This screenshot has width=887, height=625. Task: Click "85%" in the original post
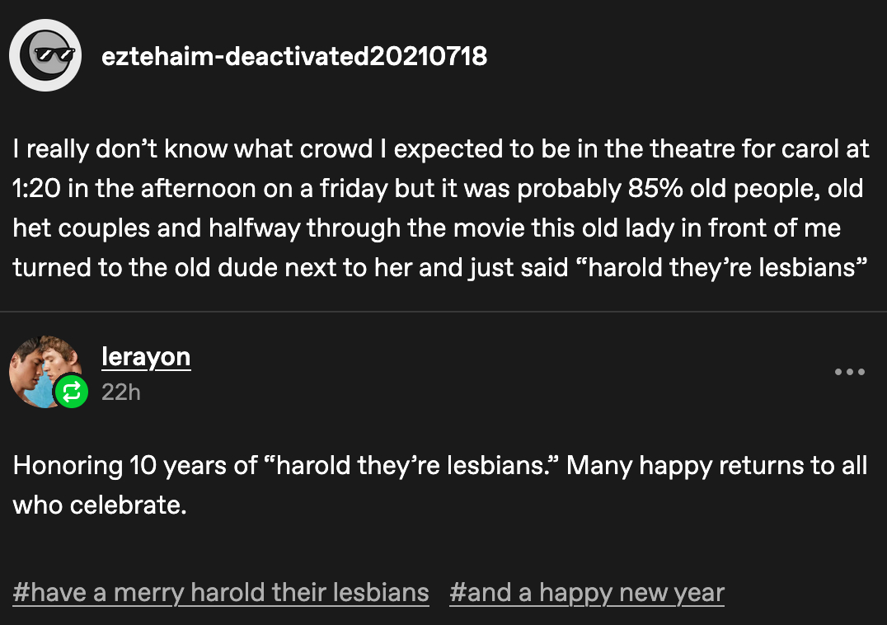click(x=650, y=189)
